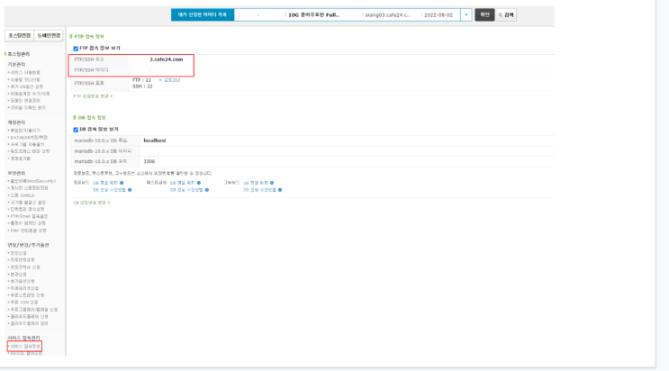Open 제로보드 DB 정보 위치 link
This screenshot has height=371, width=669.
105,183
